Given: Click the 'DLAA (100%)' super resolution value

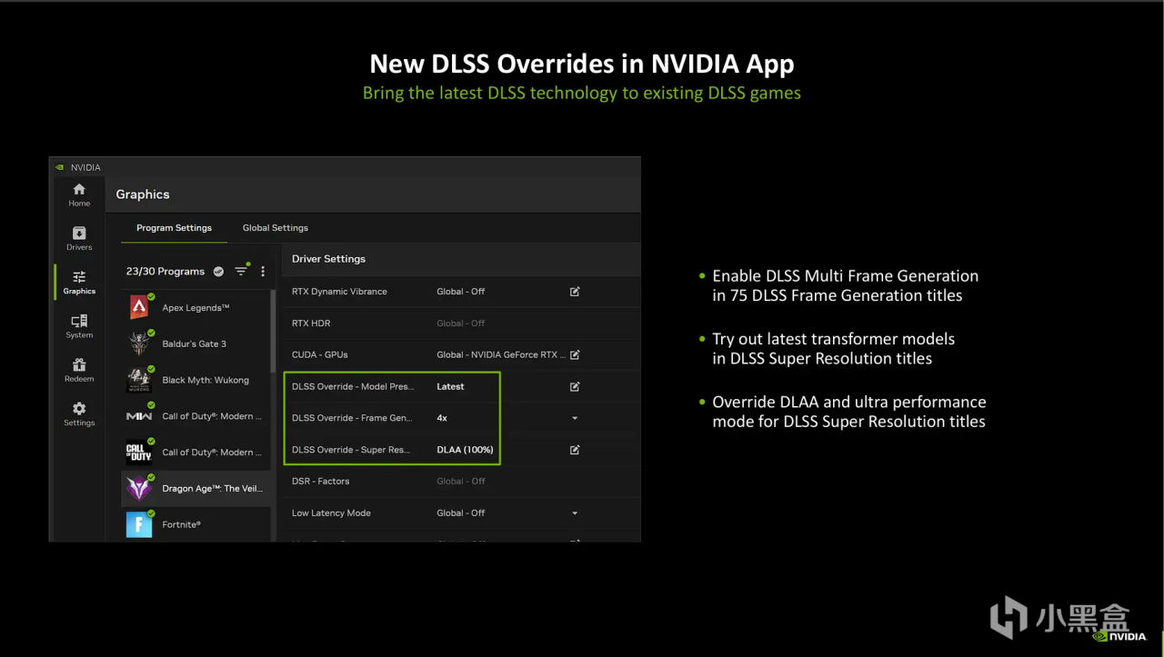Looking at the screenshot, I should pyautogui.click(x=465, y=450).
